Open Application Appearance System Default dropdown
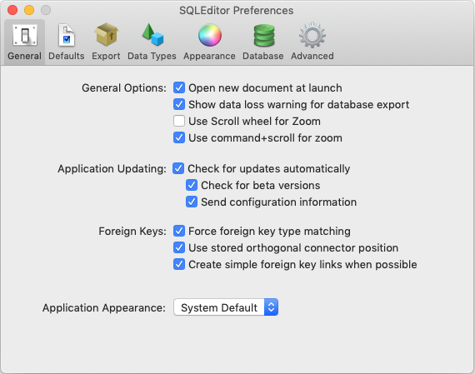 coord(226,307)
